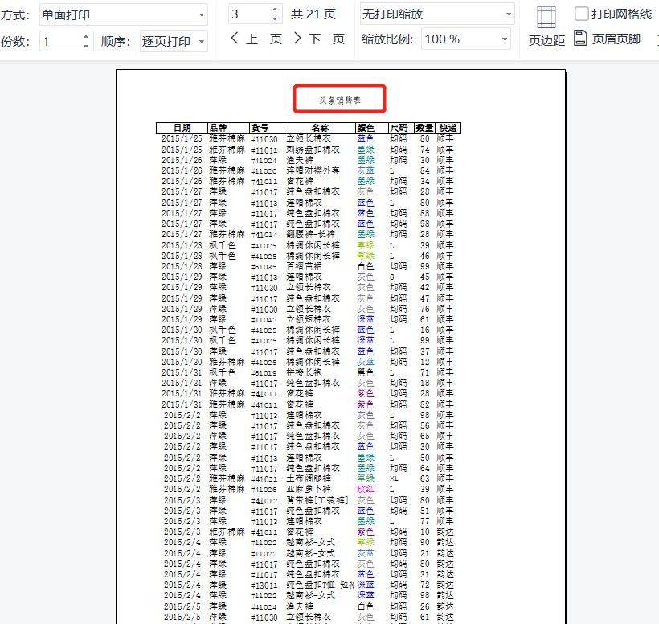This screenshot has width=659, height=624.
Task: Go back using the left chevron icon
Action: point(235,38)
